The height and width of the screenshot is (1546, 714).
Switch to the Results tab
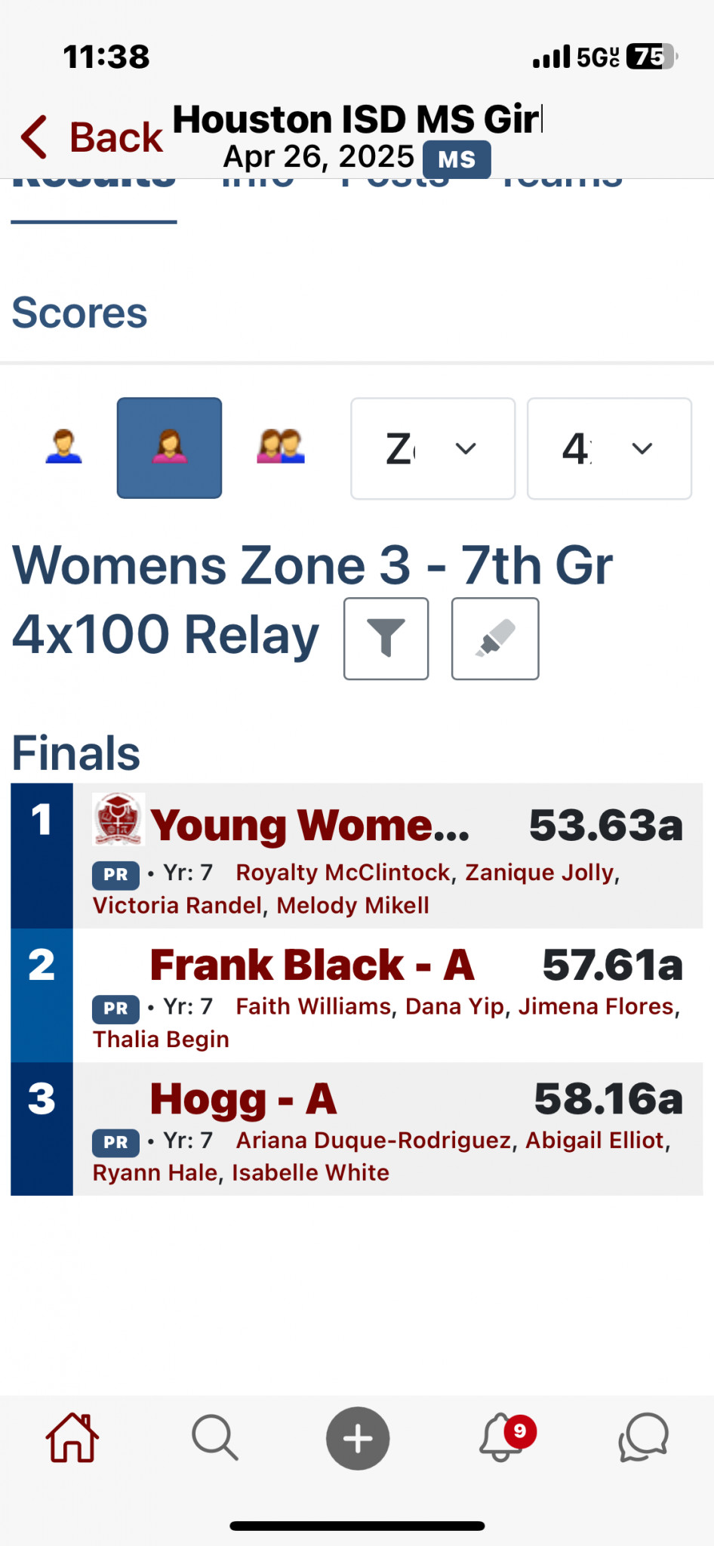pos(94,181)
